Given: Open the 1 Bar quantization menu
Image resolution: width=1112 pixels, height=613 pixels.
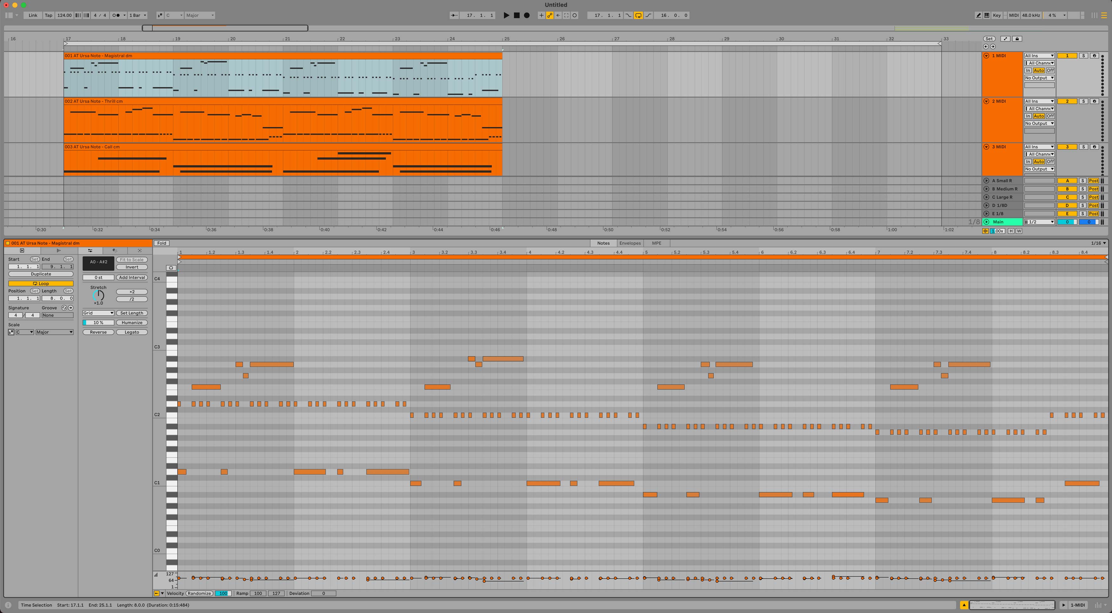Looking at the screenshot, I should [138, 15].
